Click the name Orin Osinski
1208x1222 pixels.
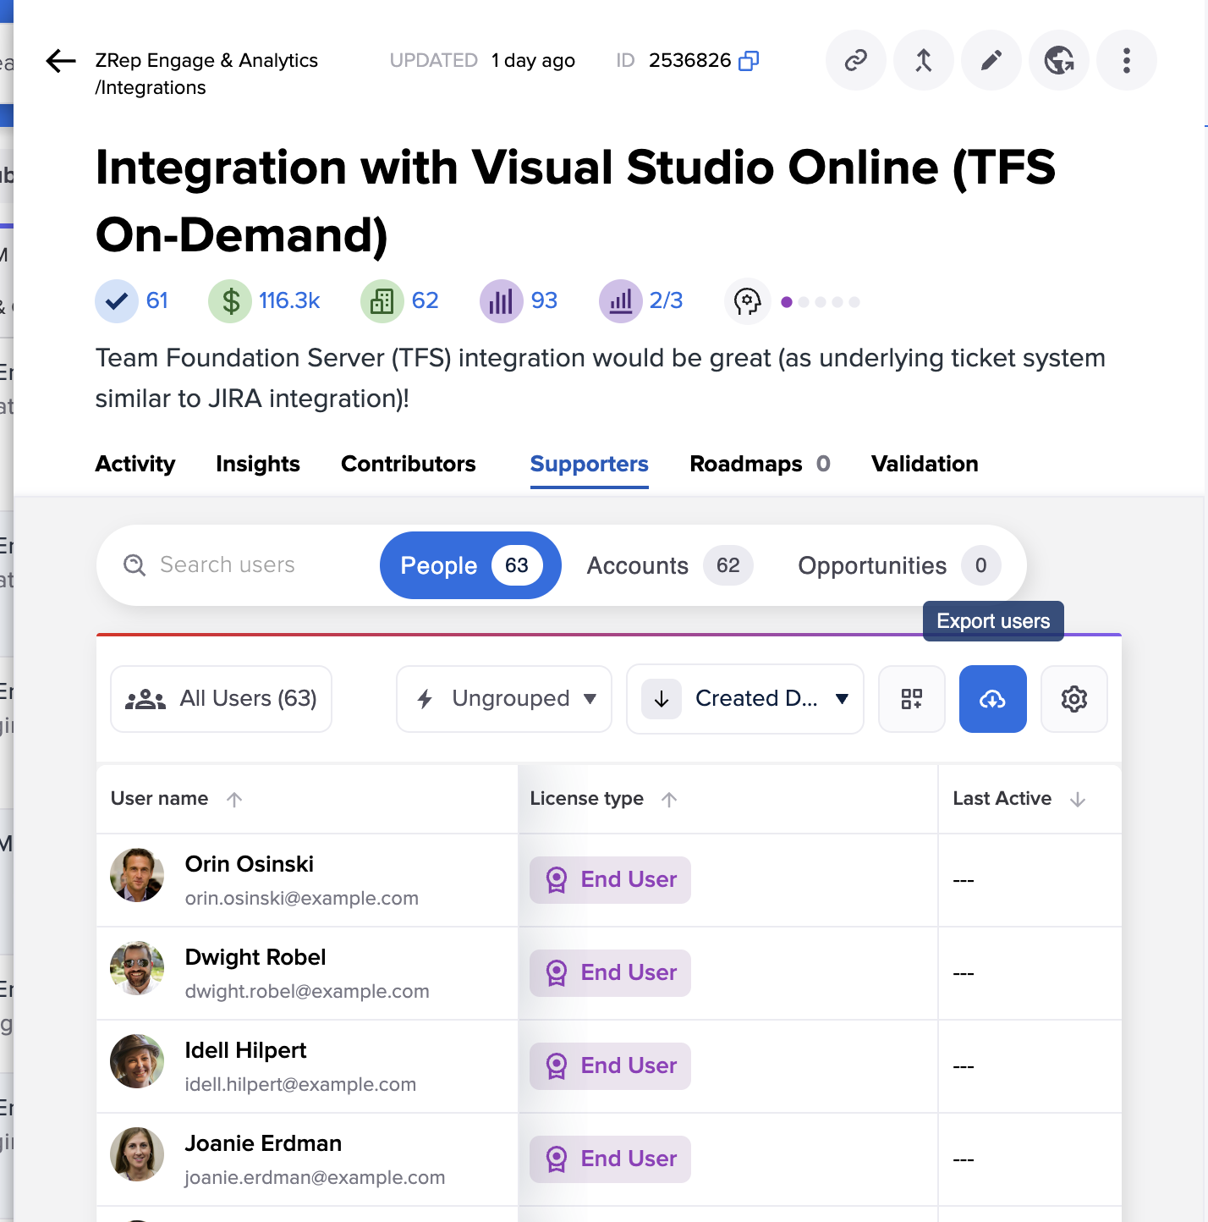click(250, 864)
